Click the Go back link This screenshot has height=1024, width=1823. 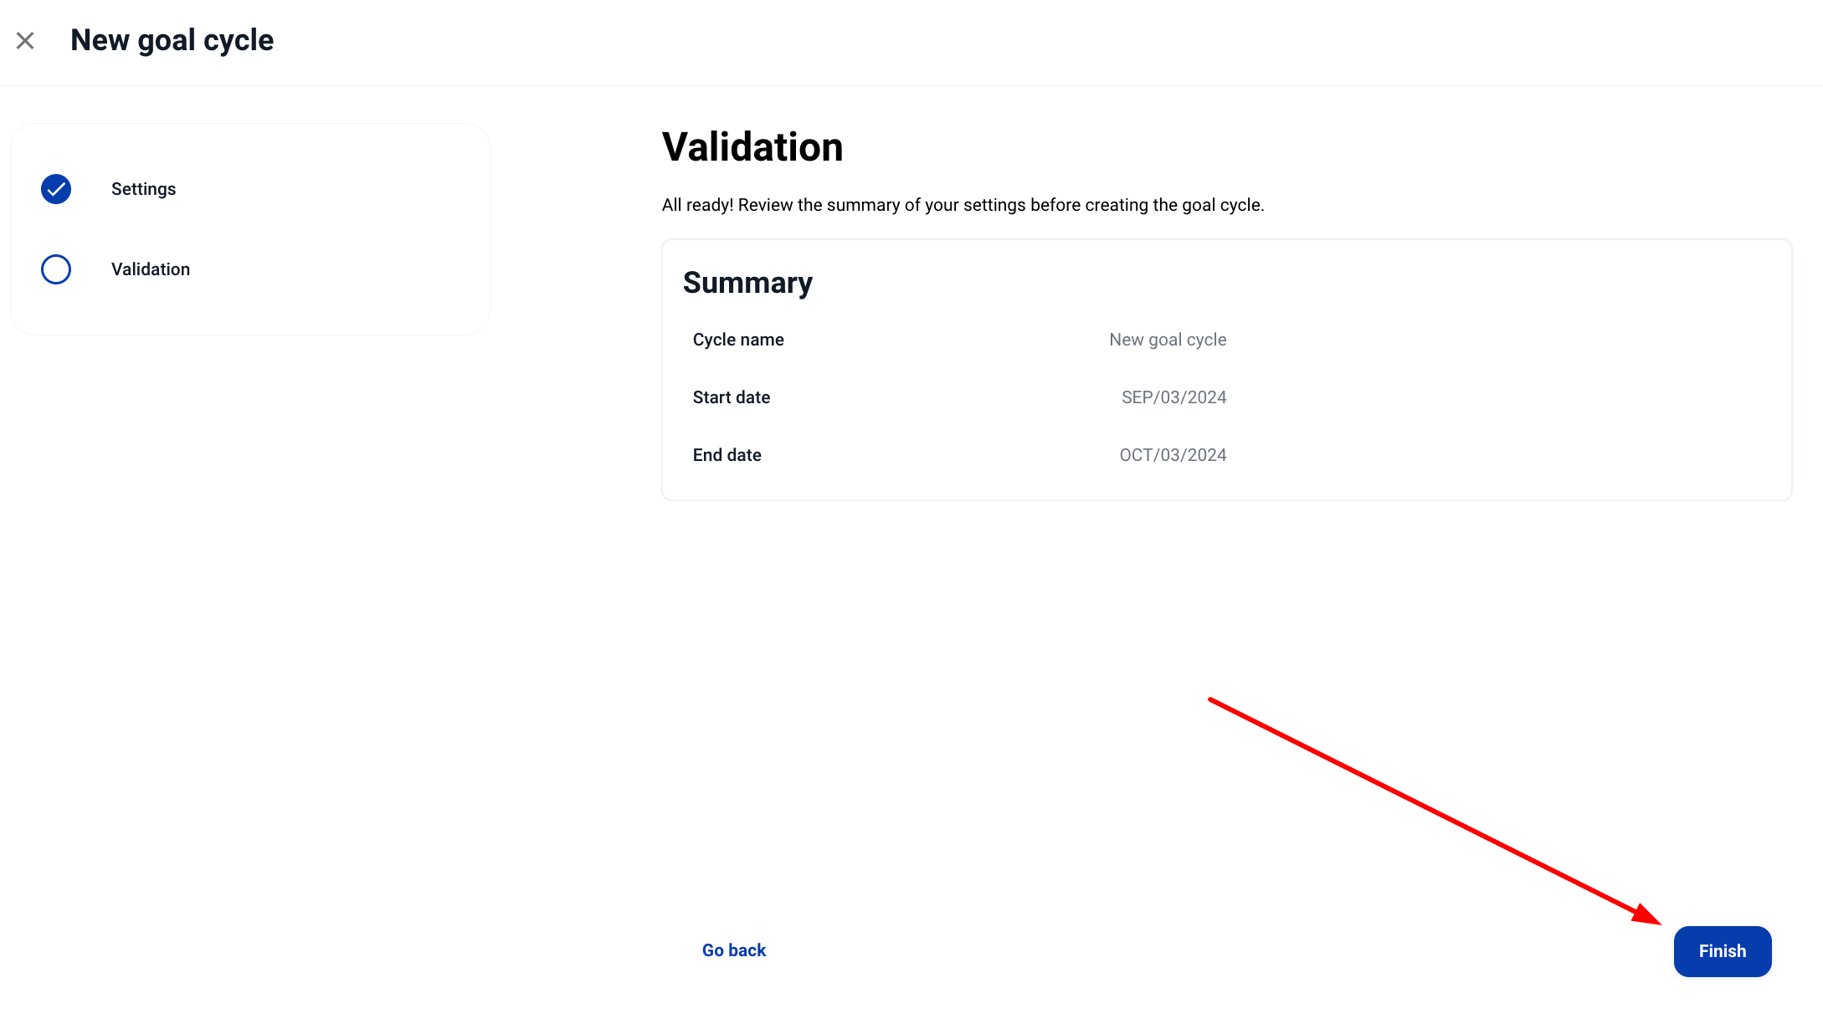click(x=734, y=950)
